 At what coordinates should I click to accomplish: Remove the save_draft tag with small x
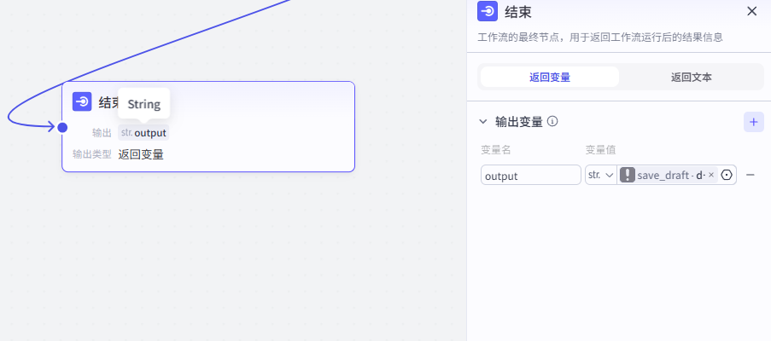[x=711, y=175]
